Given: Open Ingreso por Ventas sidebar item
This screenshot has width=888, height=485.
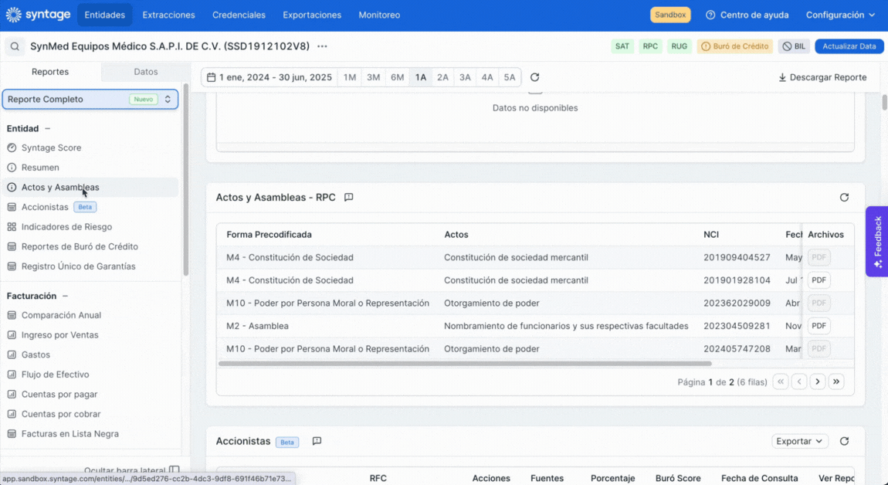Looking at the screenshot, I should pyautogui.click(x=89, y=335).
